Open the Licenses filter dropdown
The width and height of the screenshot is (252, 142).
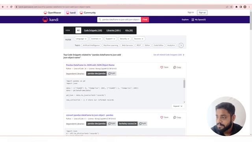(96, 39)
